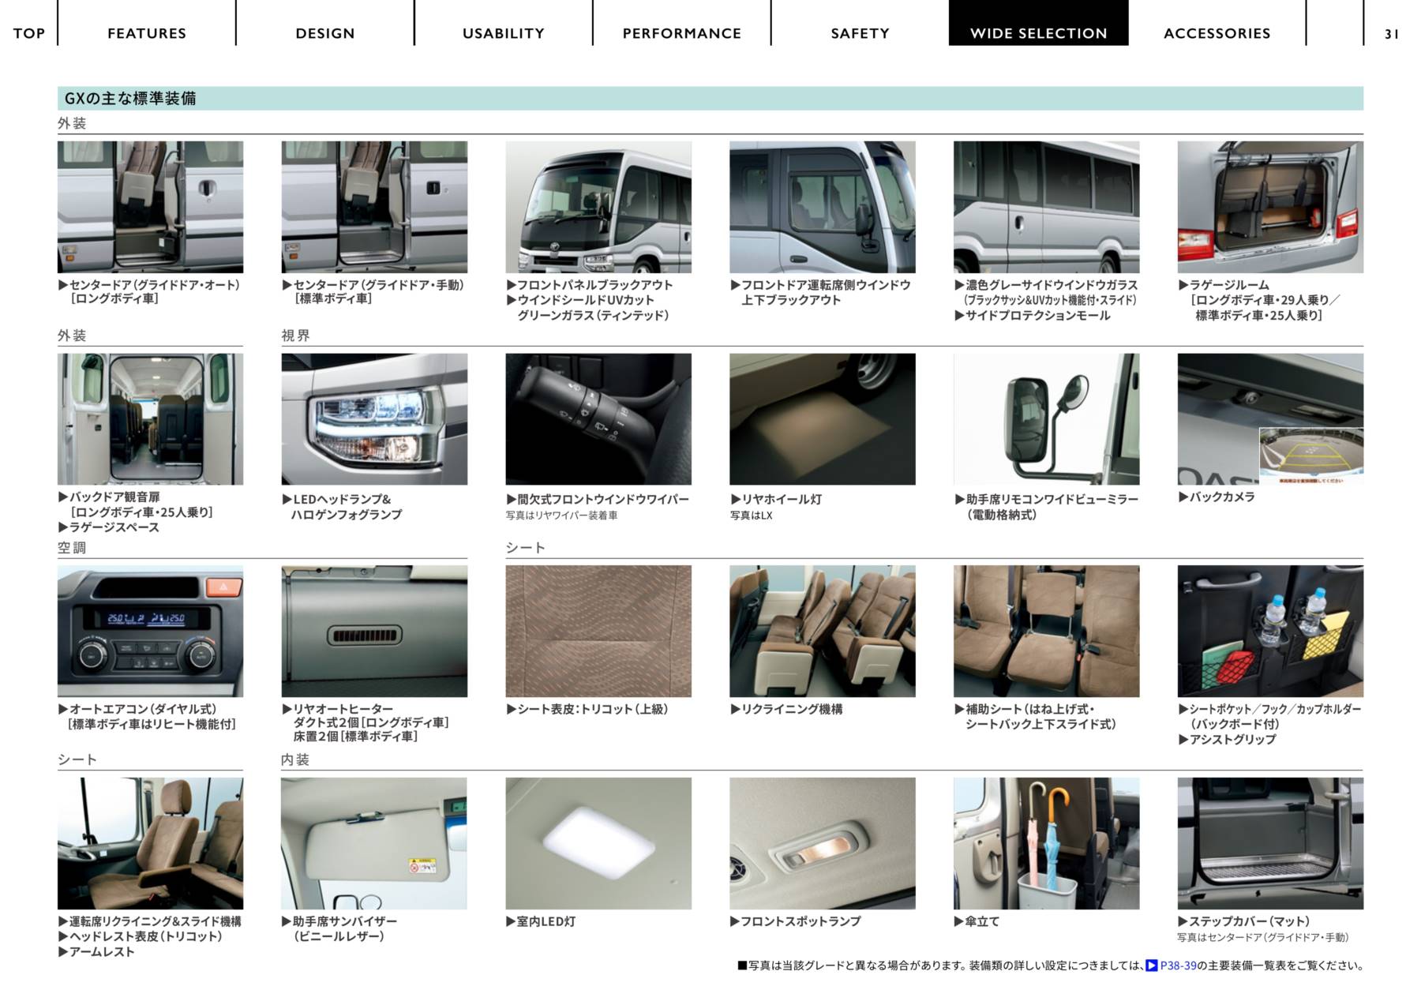Click the seat pocket and cup holder photo
Image resolution: width=1421 pixels, height=1005 pixels.
click(1269, 631)
